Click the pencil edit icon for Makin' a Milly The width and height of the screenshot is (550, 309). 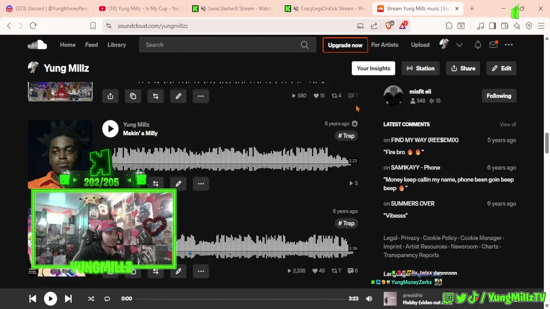coord(178,184)
